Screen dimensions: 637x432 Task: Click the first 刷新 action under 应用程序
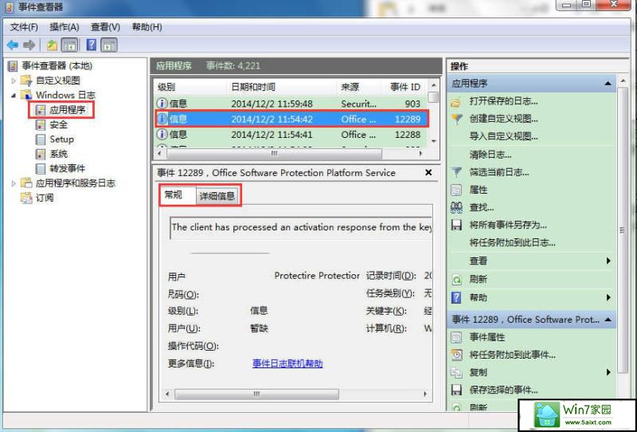[479, 279]
